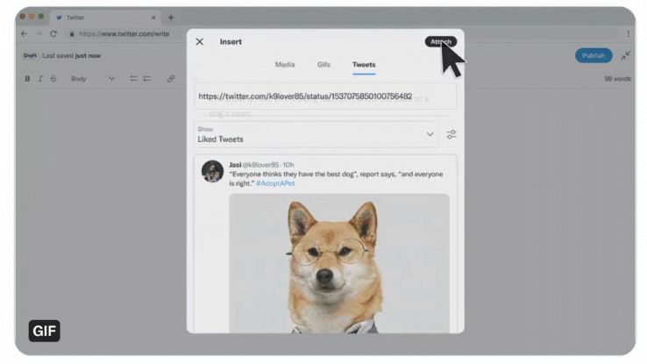Click the '99 words' count text

coord(617,78)
